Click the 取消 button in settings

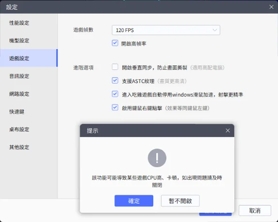[x=255, y=211]
